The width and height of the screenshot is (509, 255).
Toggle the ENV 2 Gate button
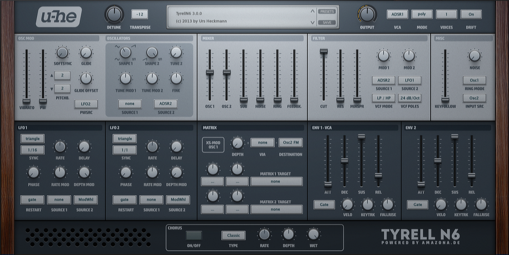click(417, 205)
